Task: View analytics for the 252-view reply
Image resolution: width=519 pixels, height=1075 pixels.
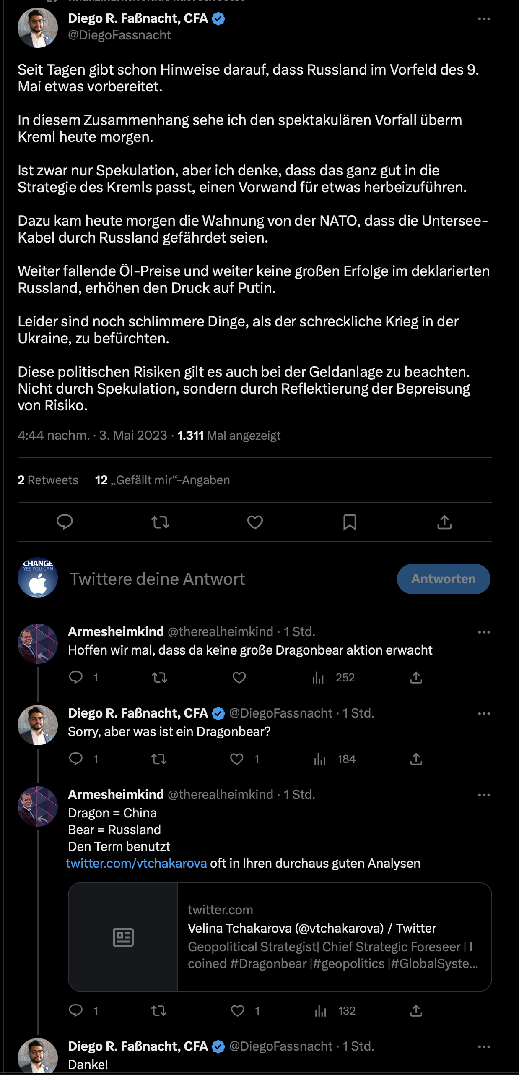Action: click(x=318, y=678)
